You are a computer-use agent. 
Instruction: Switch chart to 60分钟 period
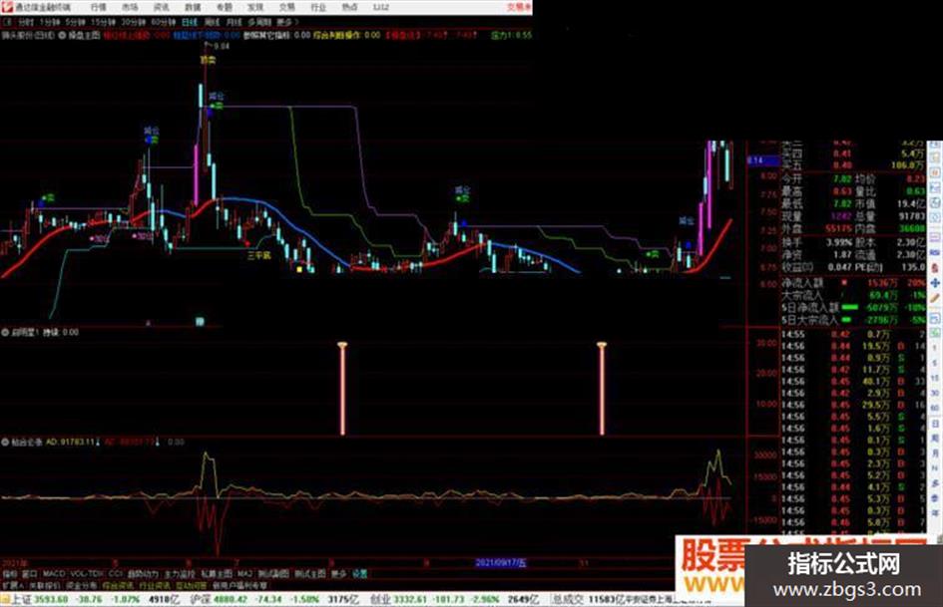pos(163,22)
